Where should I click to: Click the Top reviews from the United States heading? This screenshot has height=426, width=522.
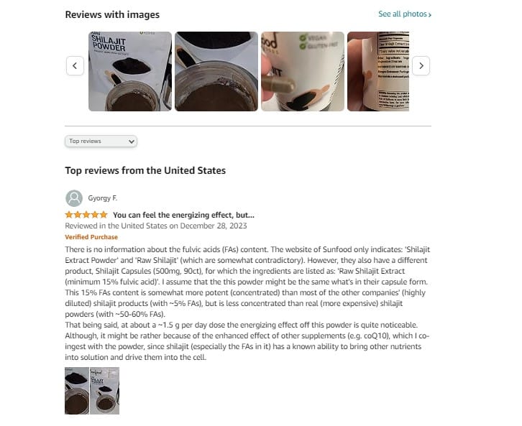145,170
